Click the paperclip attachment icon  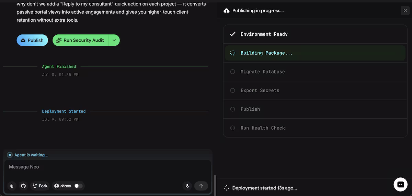[12, 186]
